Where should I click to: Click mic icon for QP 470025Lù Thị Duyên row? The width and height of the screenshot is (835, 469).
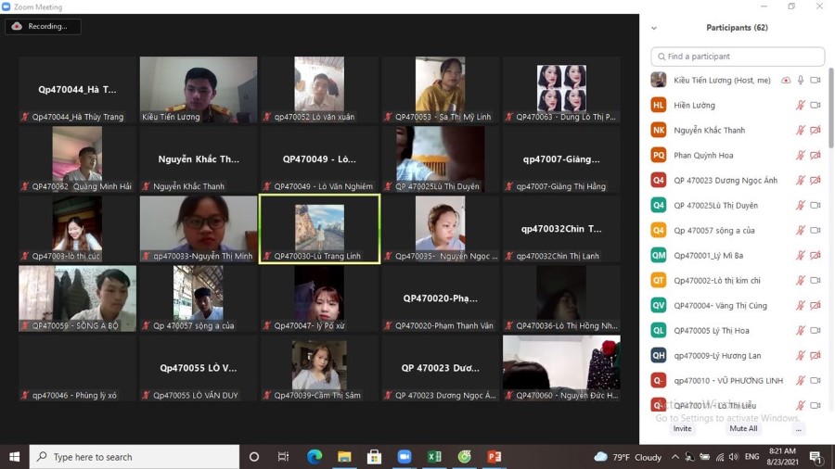801,205
